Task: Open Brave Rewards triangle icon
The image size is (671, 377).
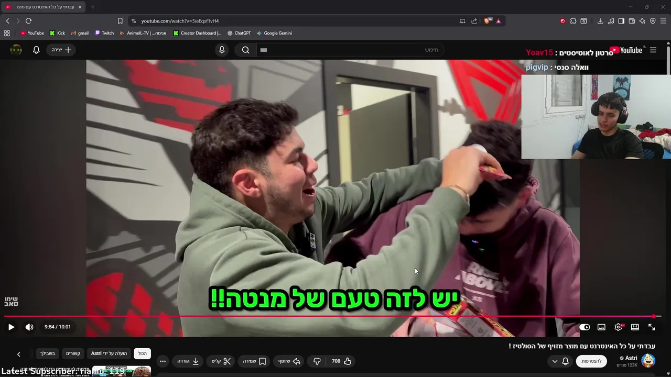Action: [x=498, y=21]
